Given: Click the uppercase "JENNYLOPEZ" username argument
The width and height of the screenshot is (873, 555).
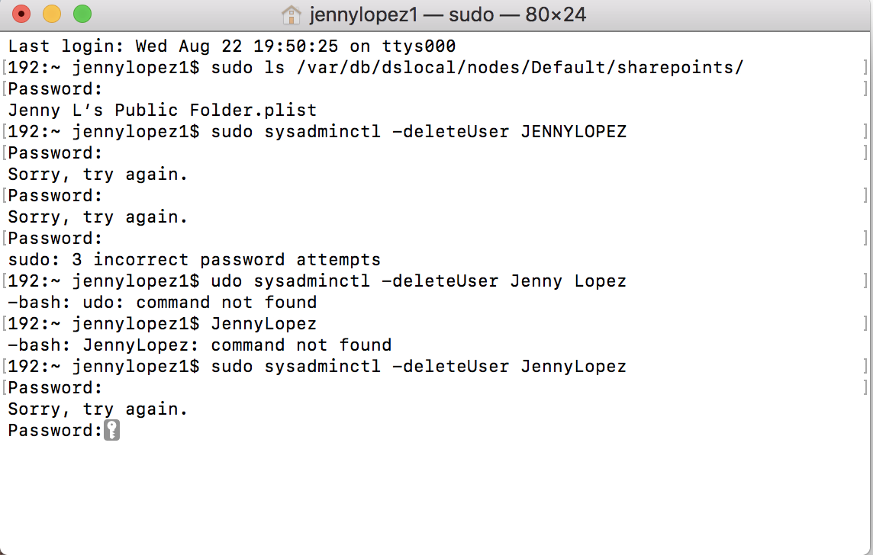Looking at the screenshot, I should [573, 131].
